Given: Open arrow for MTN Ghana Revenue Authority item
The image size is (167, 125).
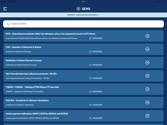Looking at the screenshot, I should click(147, 36).
